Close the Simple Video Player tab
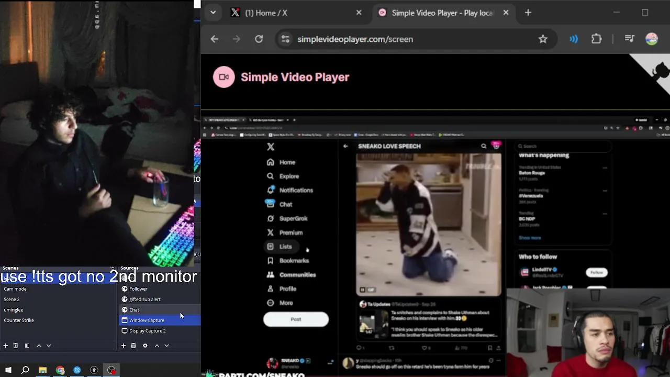This screenshot has height=377, width=670. click(x=506, y=13)
